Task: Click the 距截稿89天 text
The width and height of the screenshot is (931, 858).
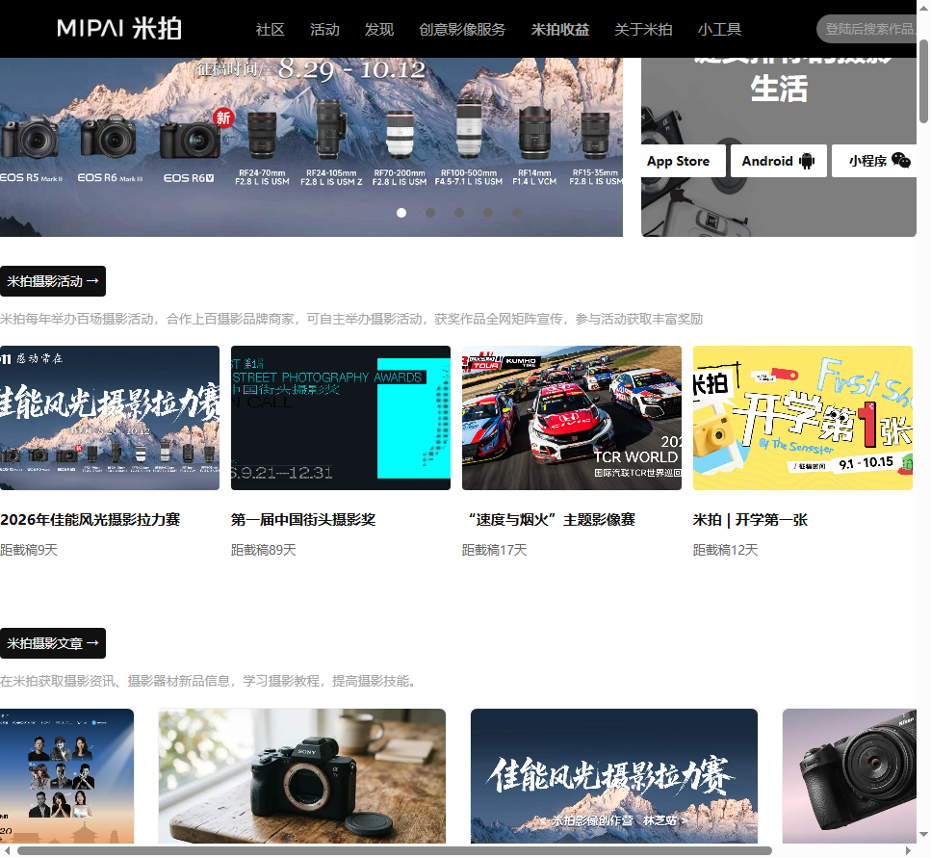Action: click(264, 550)
